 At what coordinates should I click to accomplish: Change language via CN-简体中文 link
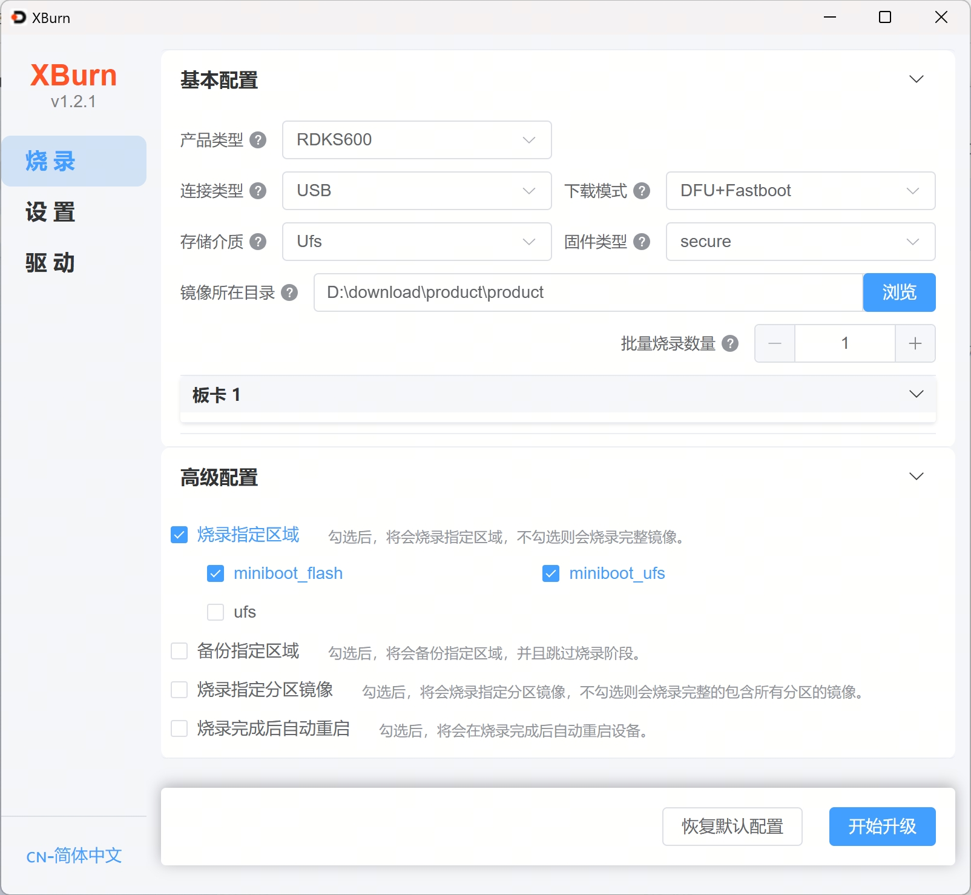click(x=74, y=856)
